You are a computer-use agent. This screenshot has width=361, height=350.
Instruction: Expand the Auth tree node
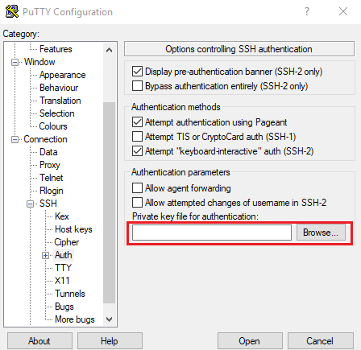tap(45, 255)
